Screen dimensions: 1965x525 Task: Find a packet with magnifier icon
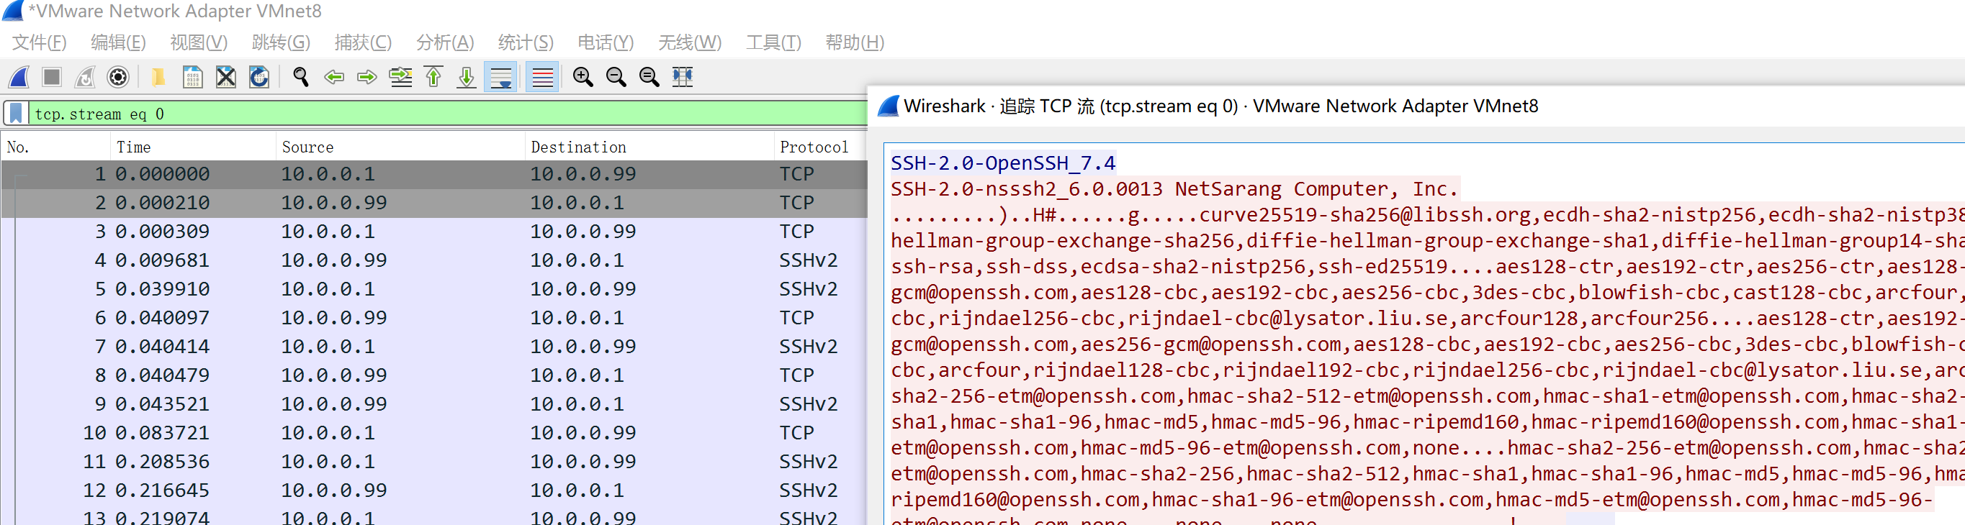tap(300, 77)
